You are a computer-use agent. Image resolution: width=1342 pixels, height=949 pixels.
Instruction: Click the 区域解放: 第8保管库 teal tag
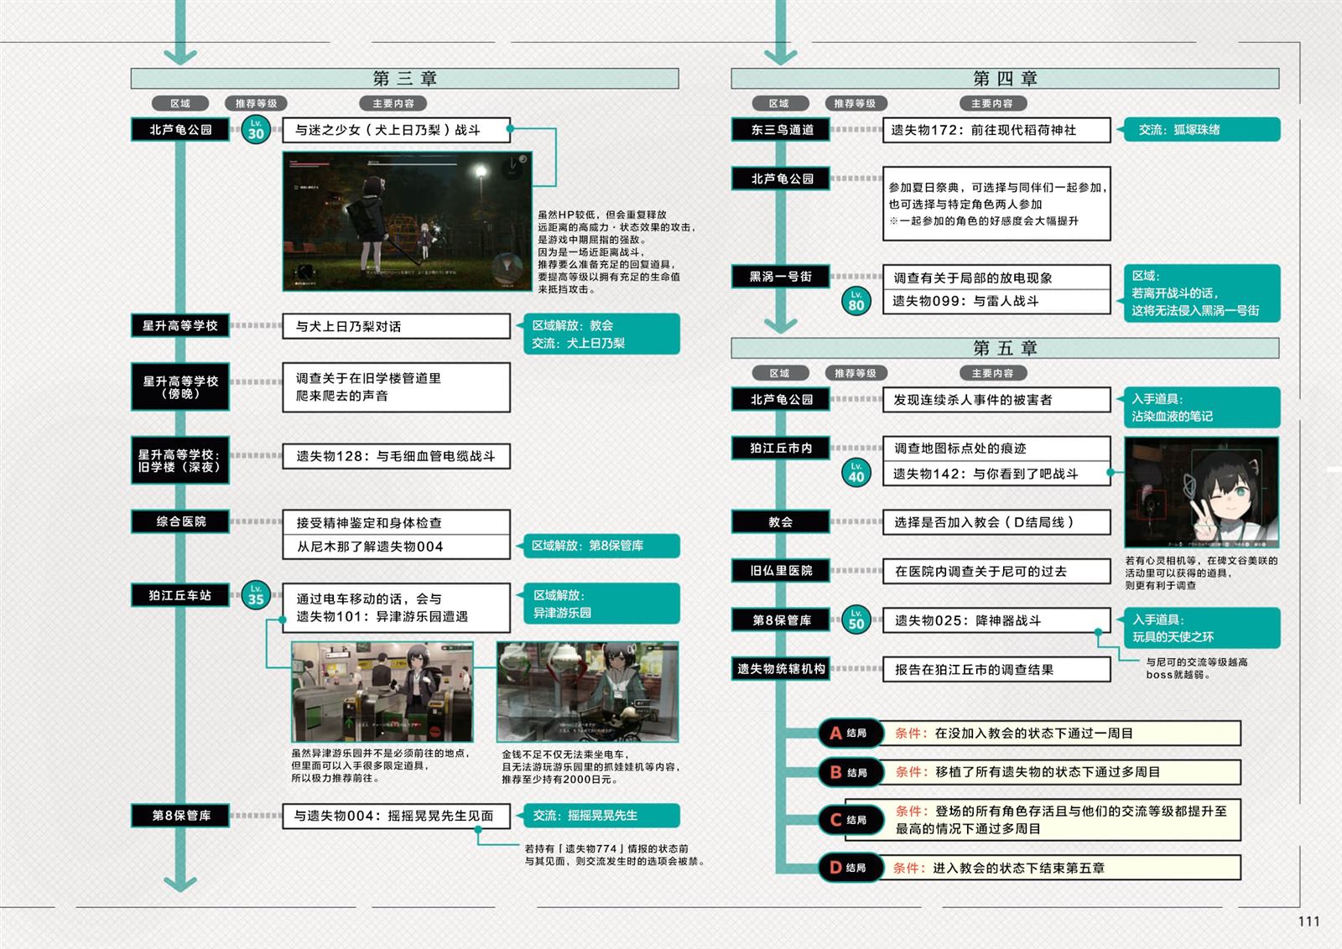click(x=601, y=546)
